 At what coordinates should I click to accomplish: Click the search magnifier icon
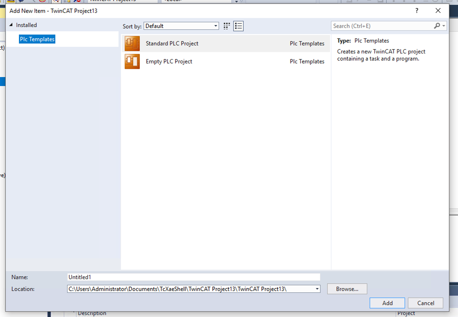tap(437, 26)
